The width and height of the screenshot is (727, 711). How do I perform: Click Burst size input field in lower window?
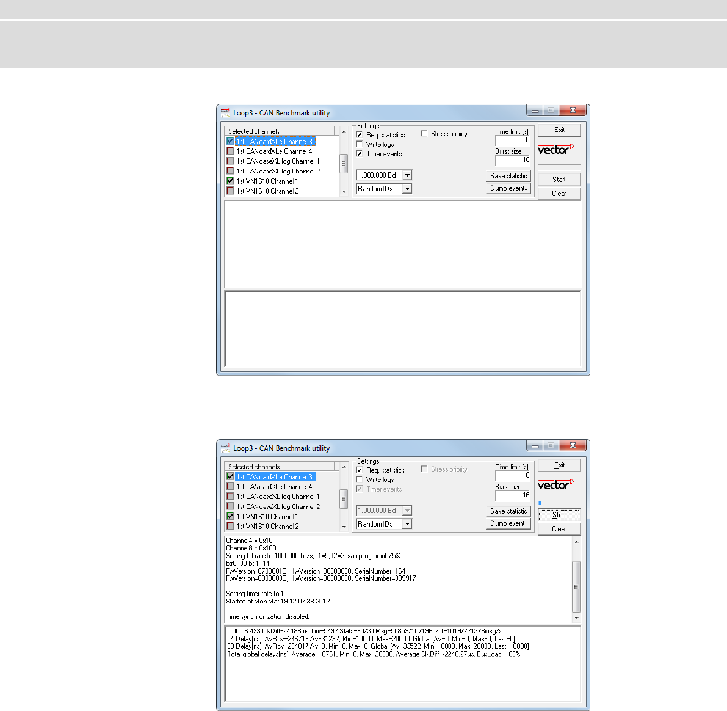[x=513, y=495]
